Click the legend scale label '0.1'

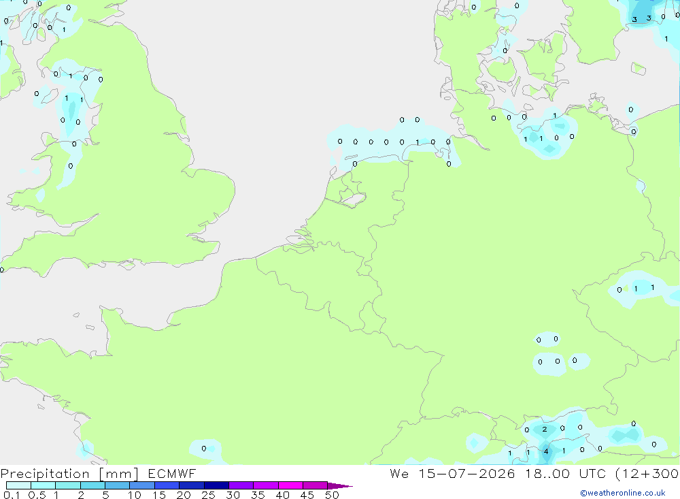[x=12, y=495]
